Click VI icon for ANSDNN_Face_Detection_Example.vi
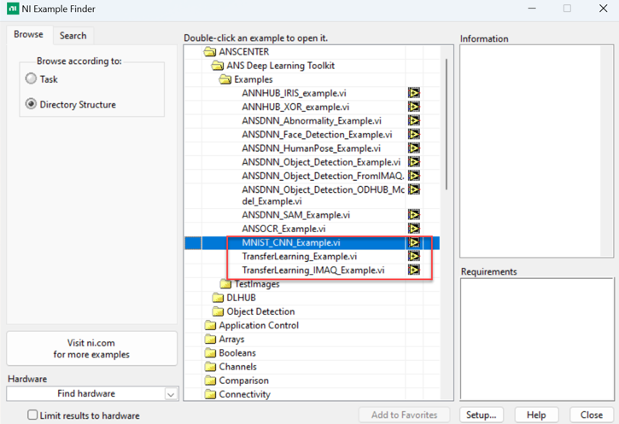619x424 pixels. pos(414,134)
